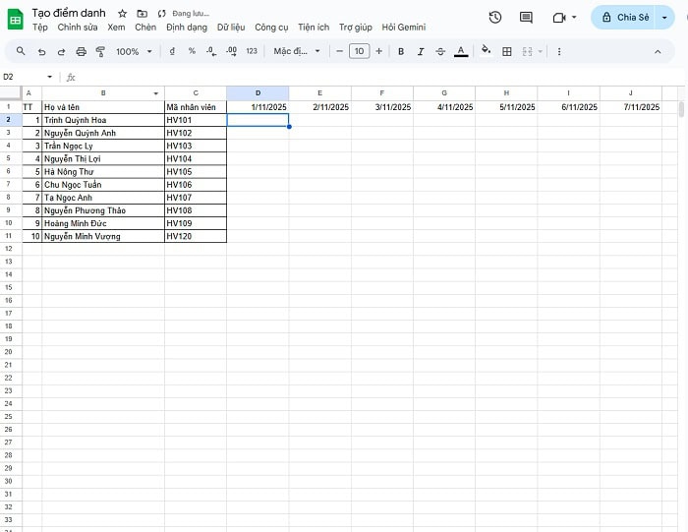
Task: Increase decimal places
Action: point(231,51)
